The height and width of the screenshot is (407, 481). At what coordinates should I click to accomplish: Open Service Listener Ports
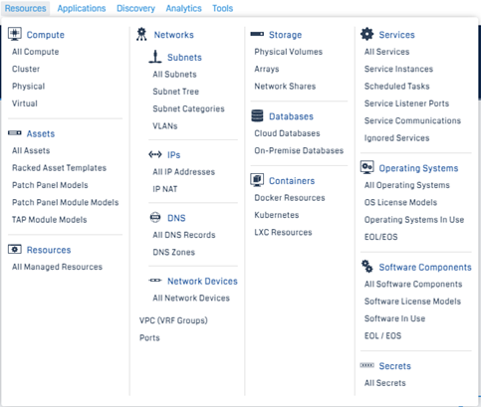[406, 103]
